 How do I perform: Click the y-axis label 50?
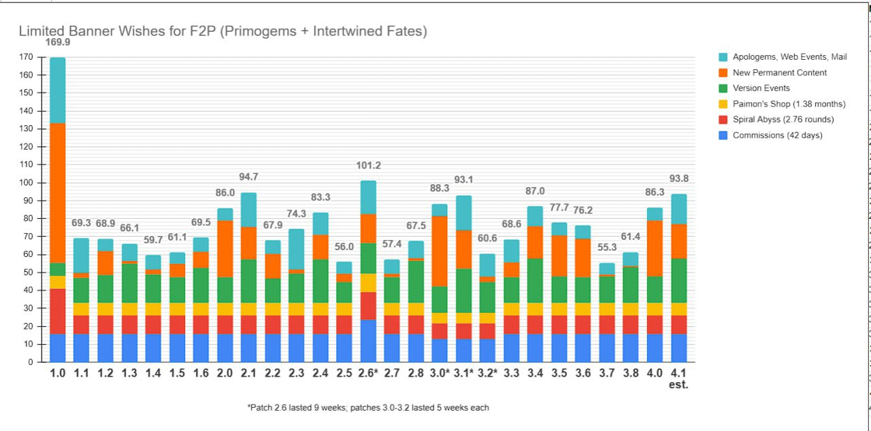coord(29,273)
